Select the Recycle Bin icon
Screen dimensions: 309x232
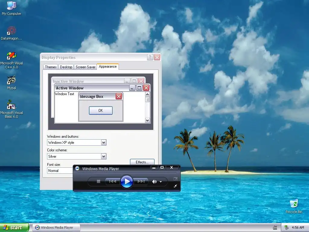[294, 206]
